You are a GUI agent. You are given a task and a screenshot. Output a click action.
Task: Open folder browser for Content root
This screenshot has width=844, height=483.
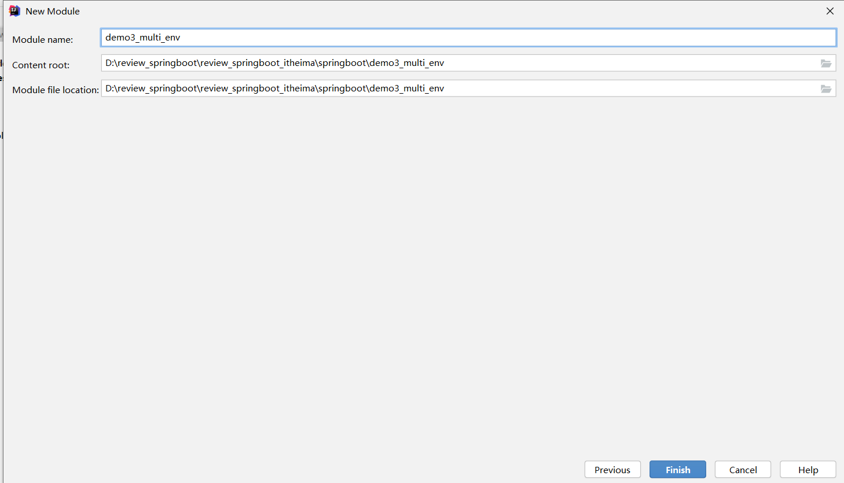pos(825,63)
